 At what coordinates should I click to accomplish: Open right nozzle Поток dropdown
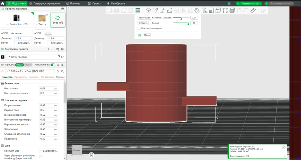pyautogui.click(x=56, y=43)
